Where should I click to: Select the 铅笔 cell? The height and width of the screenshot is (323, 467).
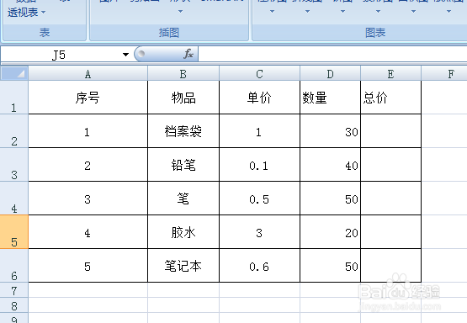183,165
